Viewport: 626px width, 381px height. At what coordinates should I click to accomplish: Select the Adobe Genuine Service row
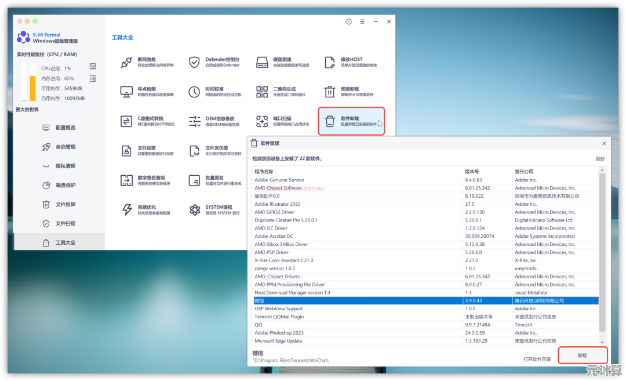pos(425,180)
